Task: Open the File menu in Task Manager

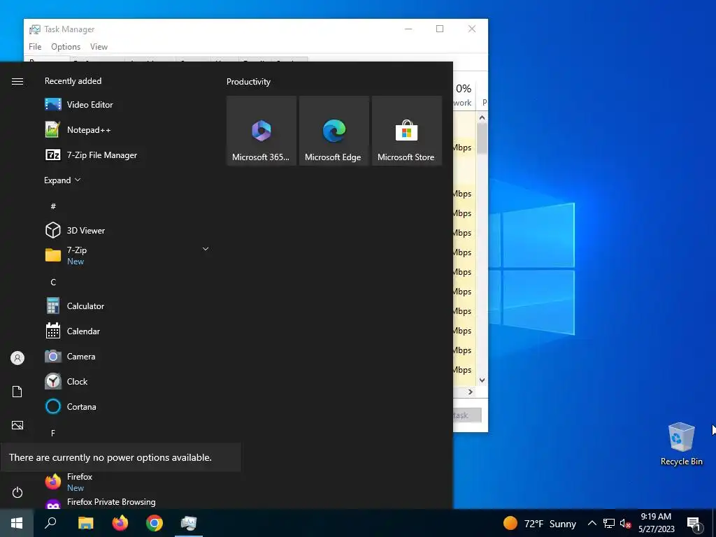Action: click(35, 47)
